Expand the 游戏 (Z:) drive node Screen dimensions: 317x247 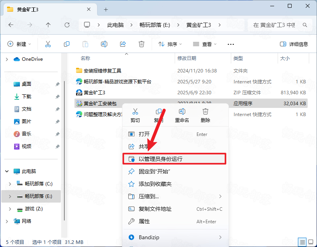10,209
